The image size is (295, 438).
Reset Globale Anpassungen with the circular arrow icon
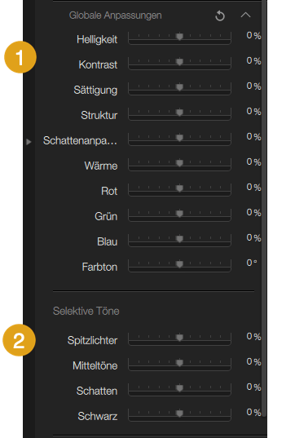[x=220, y=16]
